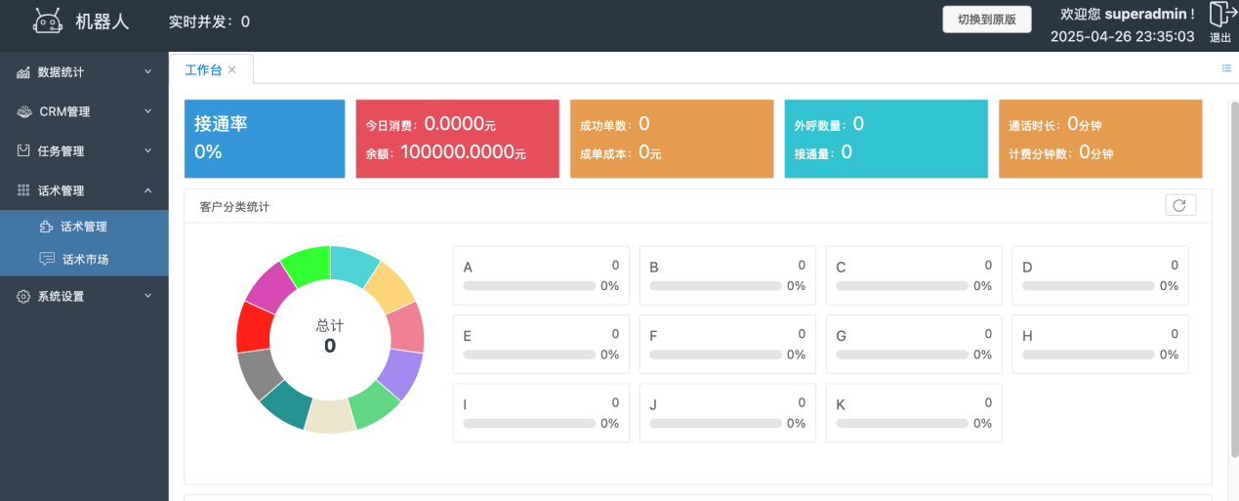
Task: Click the blue 接通率 card
Action: coord(264,138)
